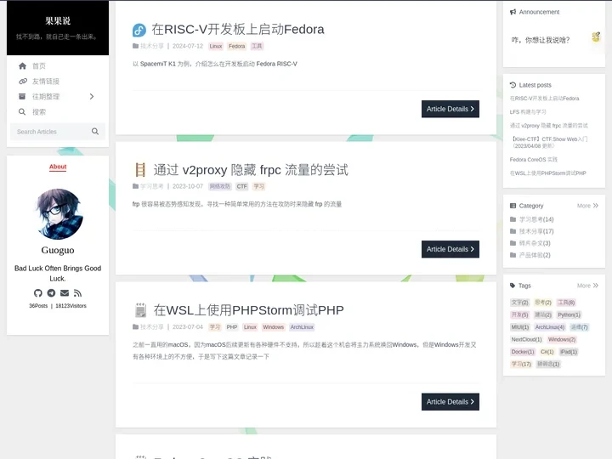Focus the Search Articles input field

point(51,132)
